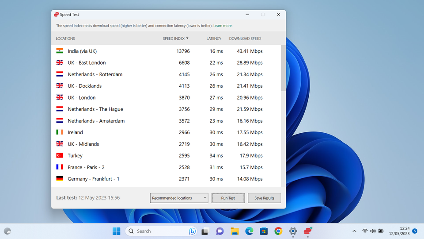This screenshot has height=239, width=424.
Task: Launch Microsoft Edge from the taskbar
Action: [249, 231]
